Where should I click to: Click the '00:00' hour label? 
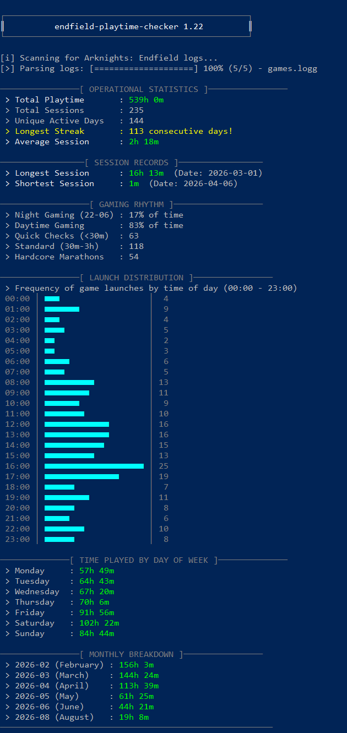pos(17,298)
